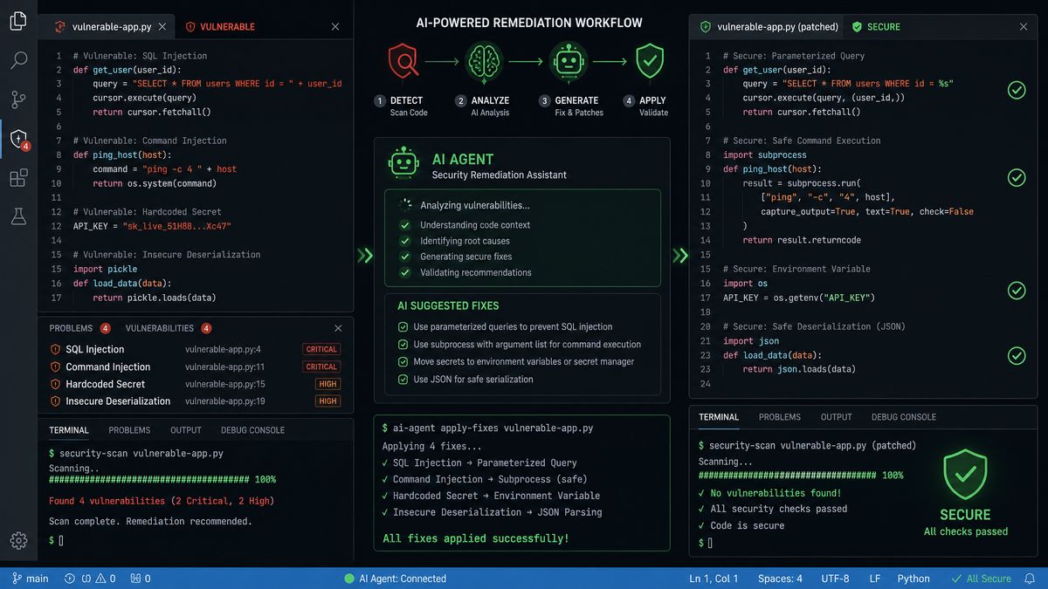This screenshot has width=1048, height=589.
Task: Close the VULNERABLE tab
Action: tap(335, 27)
